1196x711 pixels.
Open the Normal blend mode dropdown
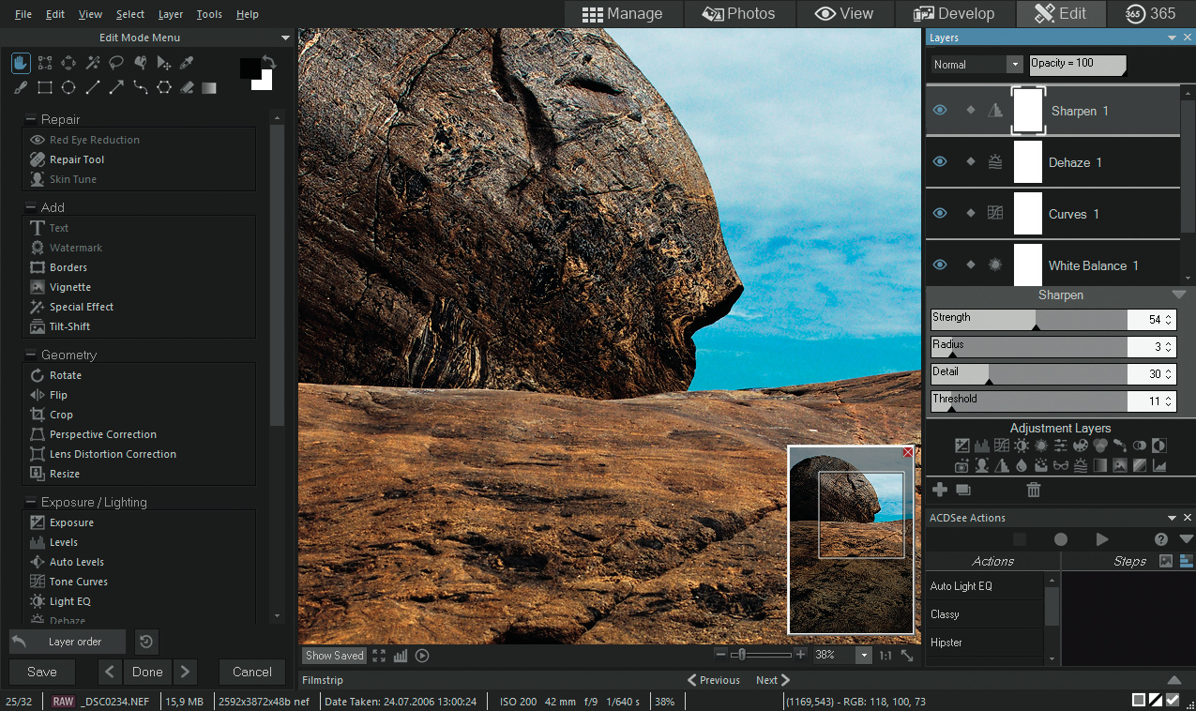pos(976,65)
